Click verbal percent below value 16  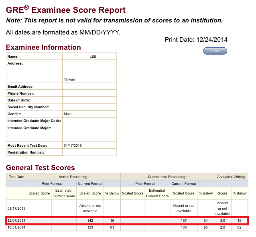click(x=112, y=221)
